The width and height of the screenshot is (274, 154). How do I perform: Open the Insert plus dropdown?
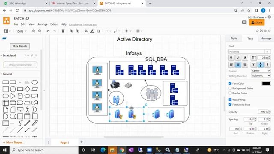(128, 31)
